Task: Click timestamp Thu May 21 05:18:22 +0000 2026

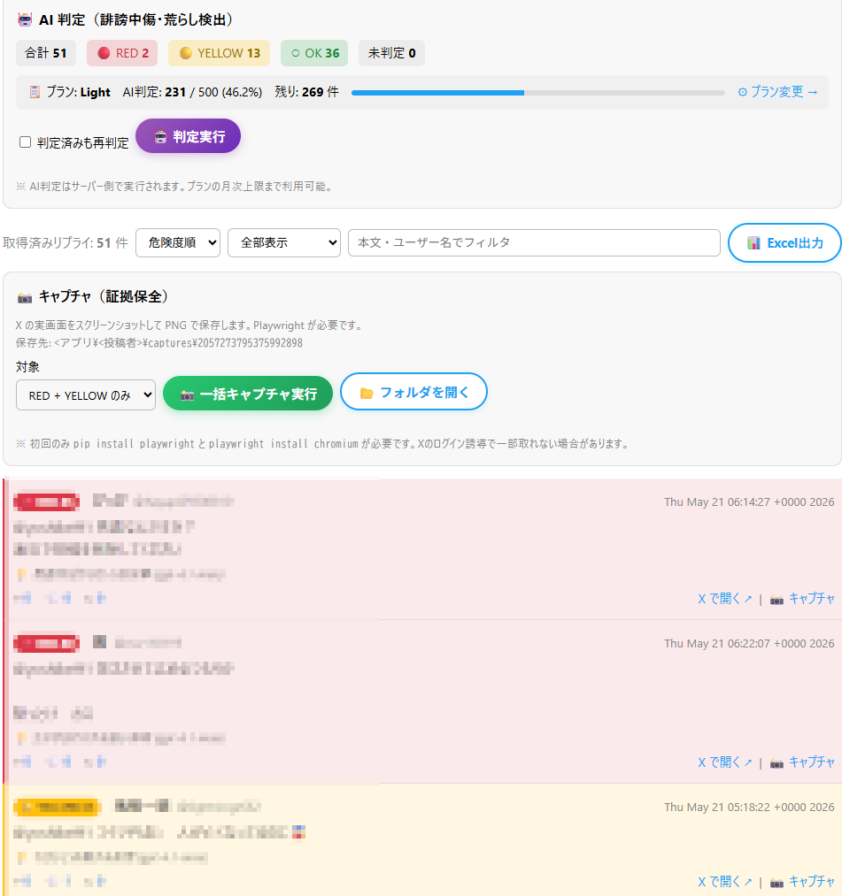Action: (749, 808)
